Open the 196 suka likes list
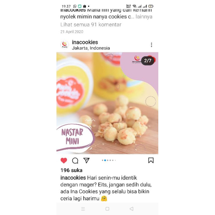 pos(71,170)
